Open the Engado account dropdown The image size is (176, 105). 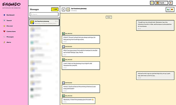(x=161, y=3)
